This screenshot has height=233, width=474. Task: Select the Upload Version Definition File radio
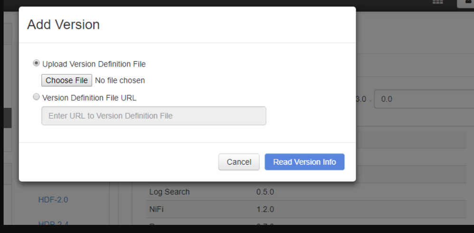tap(36, 63)
